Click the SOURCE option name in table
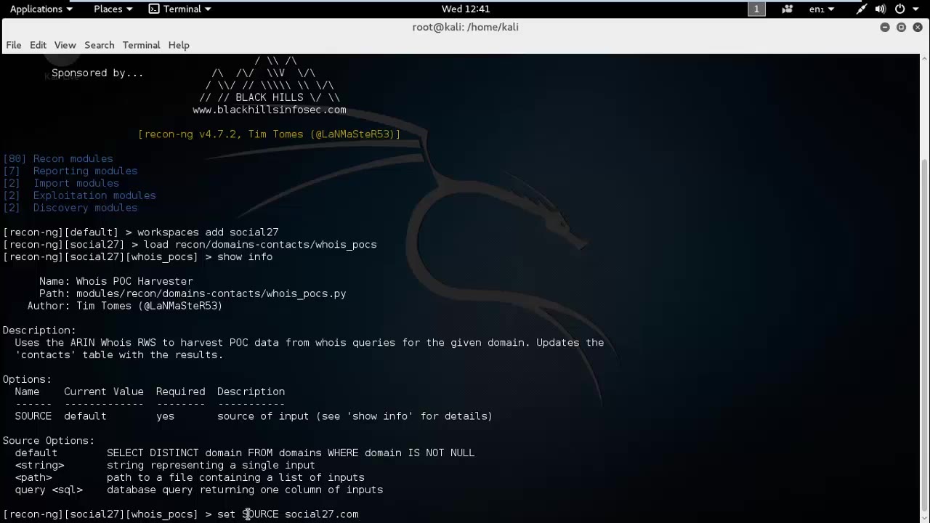The height and width of the screenshot is (523, 930). pos(33,416)
